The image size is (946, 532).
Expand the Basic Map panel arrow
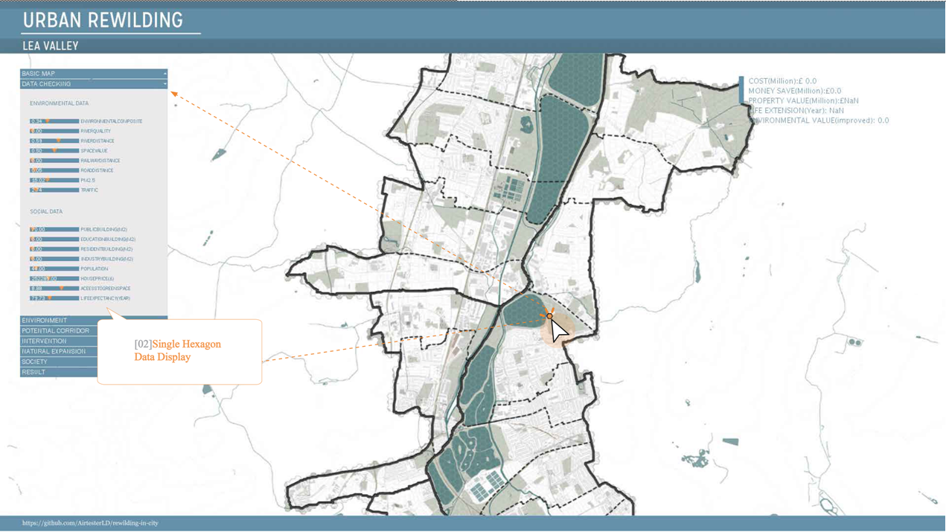coord(164,74)
